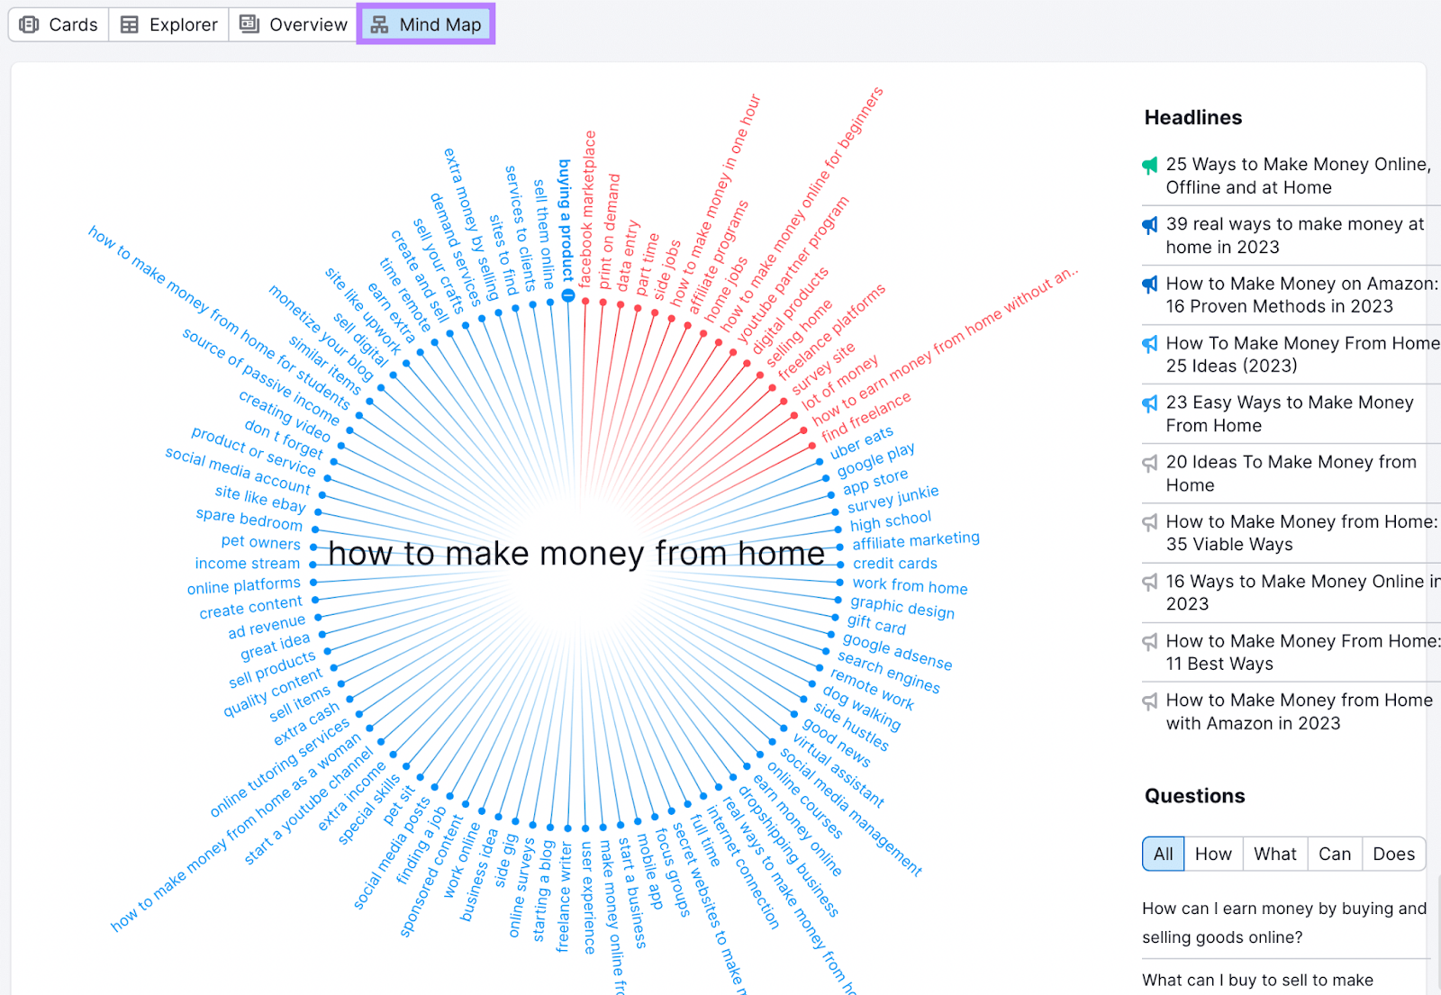
Task: Toggle the 'How' questions filter
Action: 1212,854
